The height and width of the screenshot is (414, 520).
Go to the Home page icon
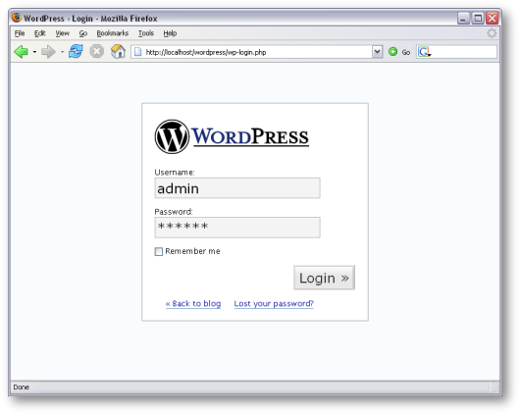(x=118, y=51)
